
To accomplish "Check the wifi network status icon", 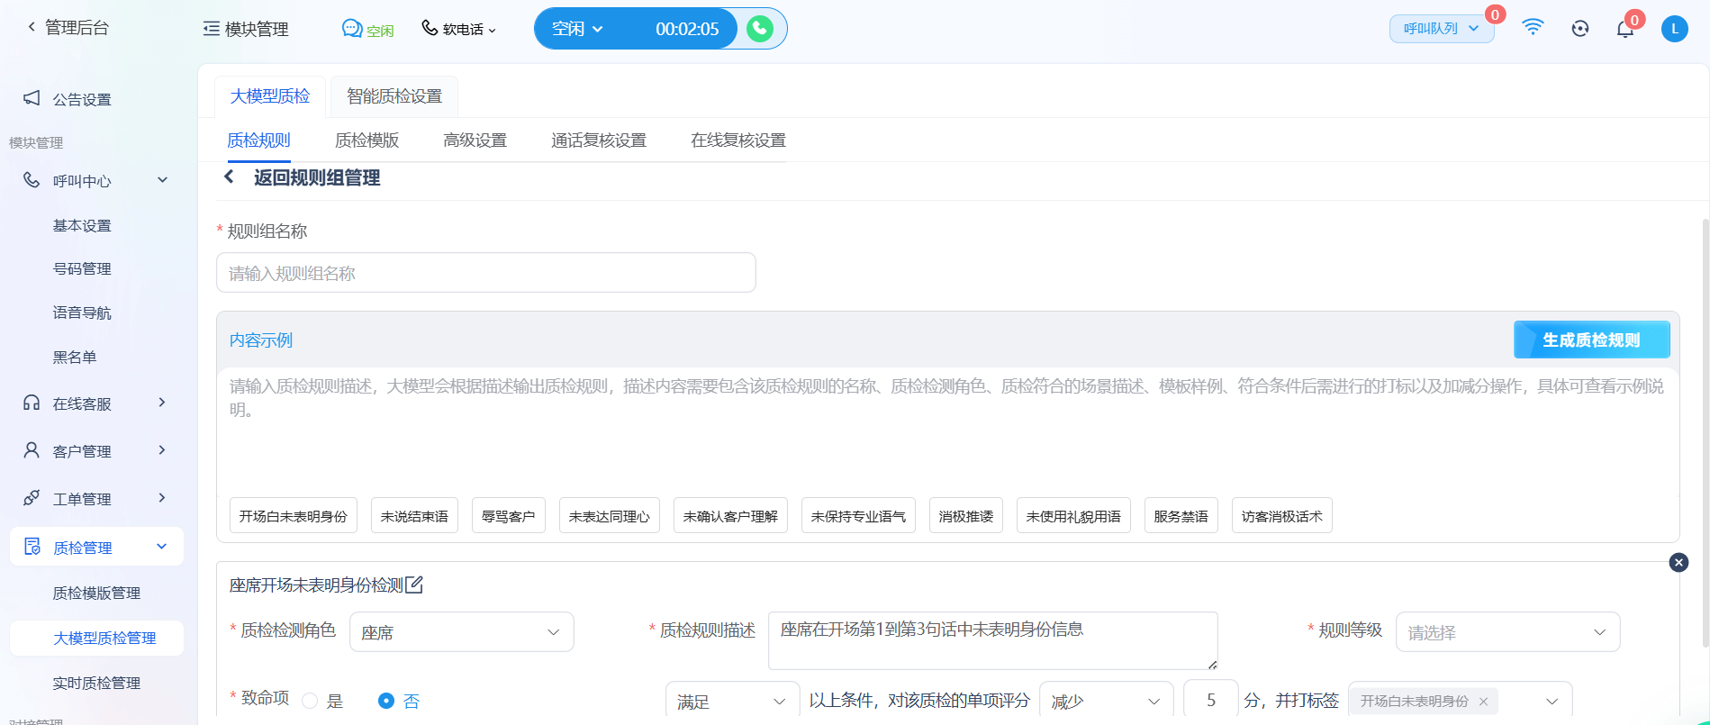I will (x=1533, y=28).
